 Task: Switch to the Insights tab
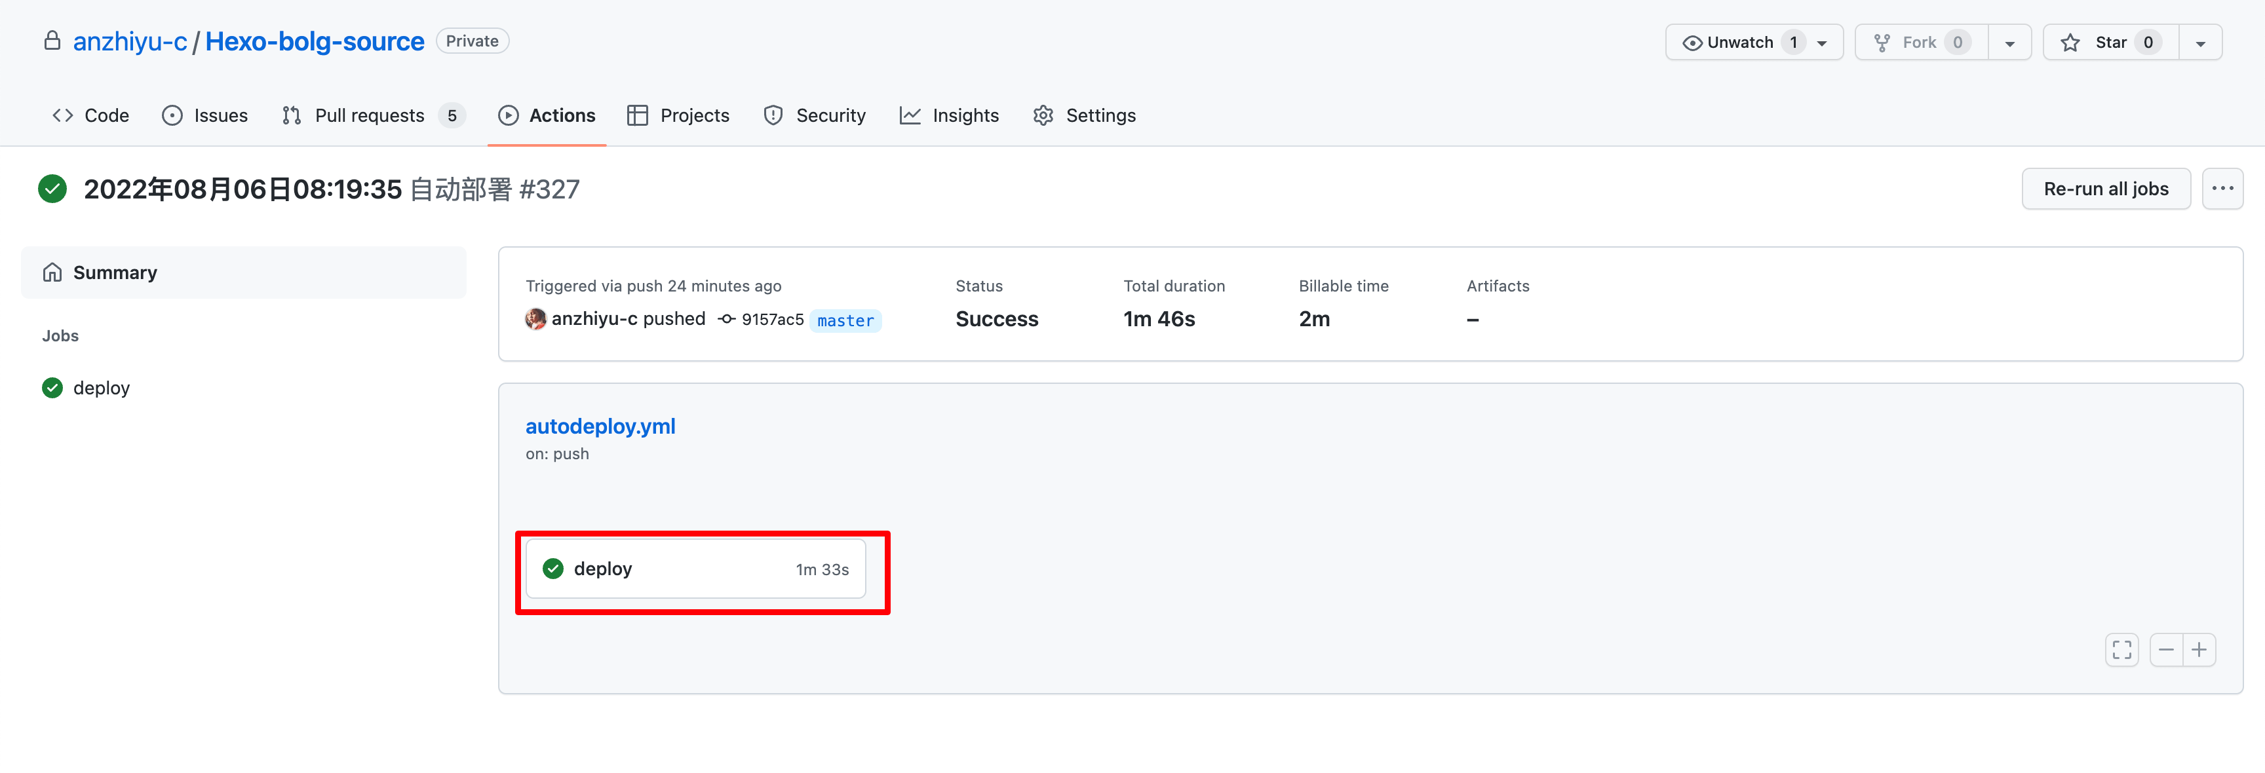click(x=949, y=115)
